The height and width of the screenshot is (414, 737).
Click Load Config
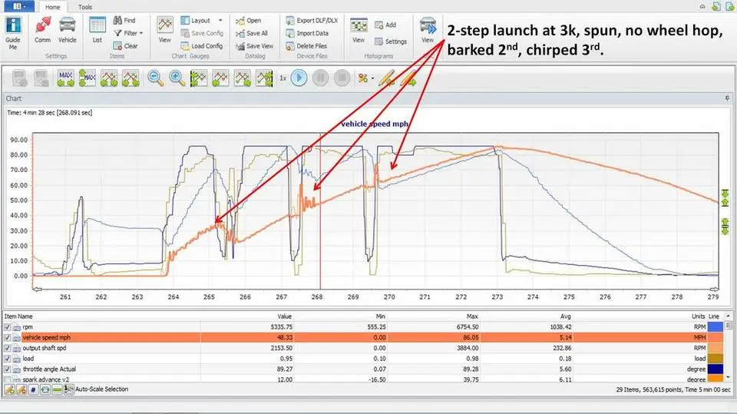tap(202, 45)
